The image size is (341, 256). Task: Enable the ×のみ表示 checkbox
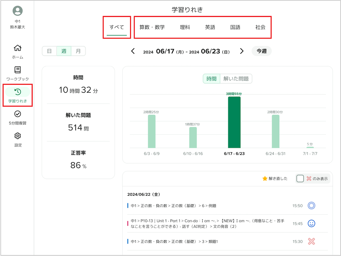(300, 179)
